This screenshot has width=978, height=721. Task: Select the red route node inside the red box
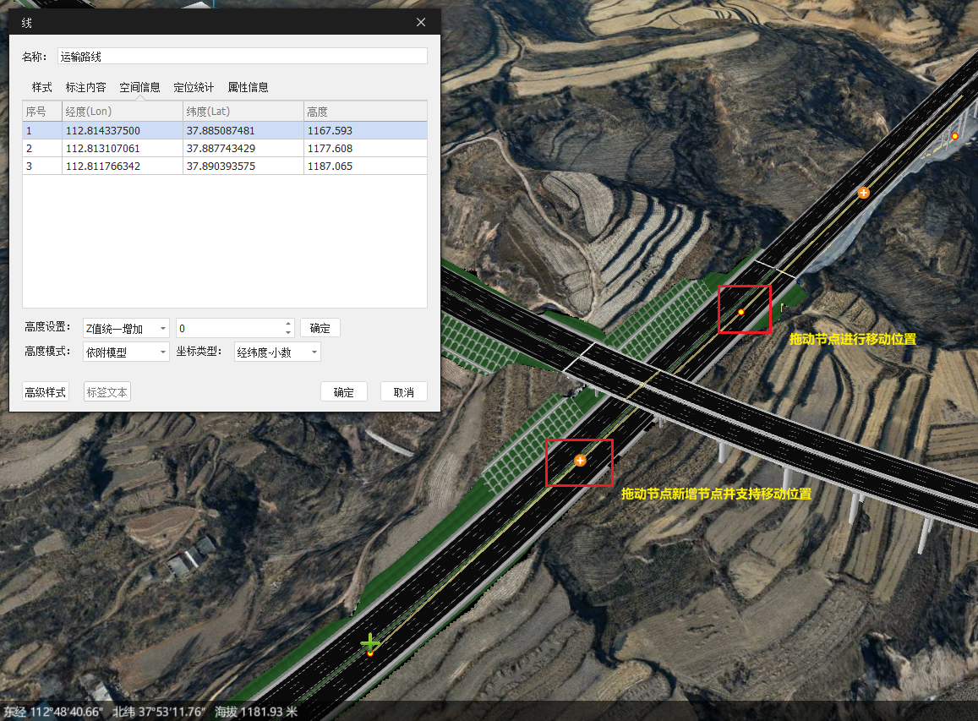click(741, 312)
